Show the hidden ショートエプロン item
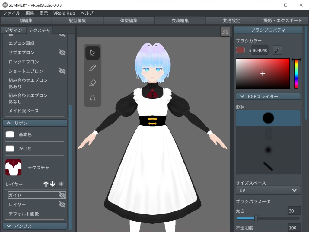 pyautogui.click(x=62, y=71)
